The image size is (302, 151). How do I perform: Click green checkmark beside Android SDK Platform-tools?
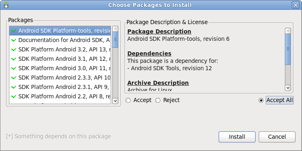(x=14, y=31)
